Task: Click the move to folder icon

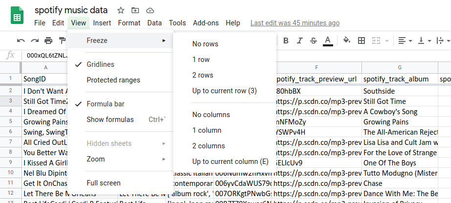Action: 135,10
